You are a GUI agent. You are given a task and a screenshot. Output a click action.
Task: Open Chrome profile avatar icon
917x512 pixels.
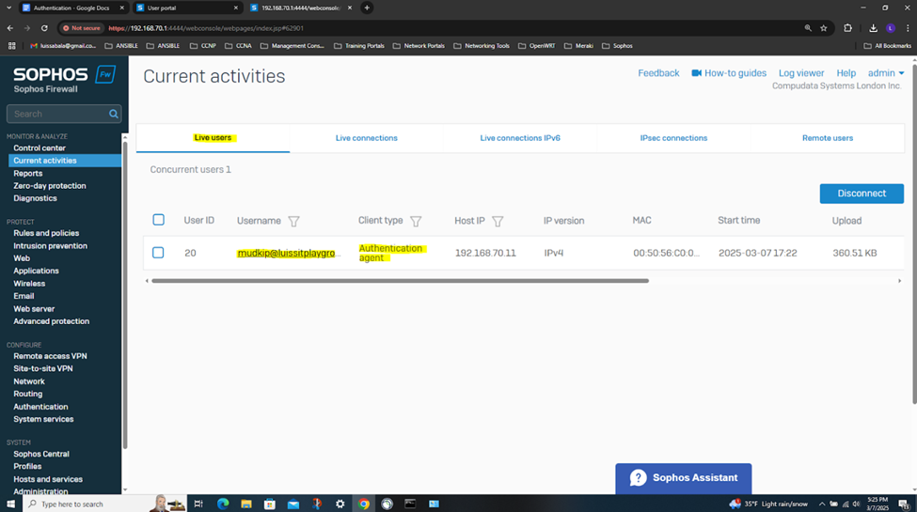(891, 28)
